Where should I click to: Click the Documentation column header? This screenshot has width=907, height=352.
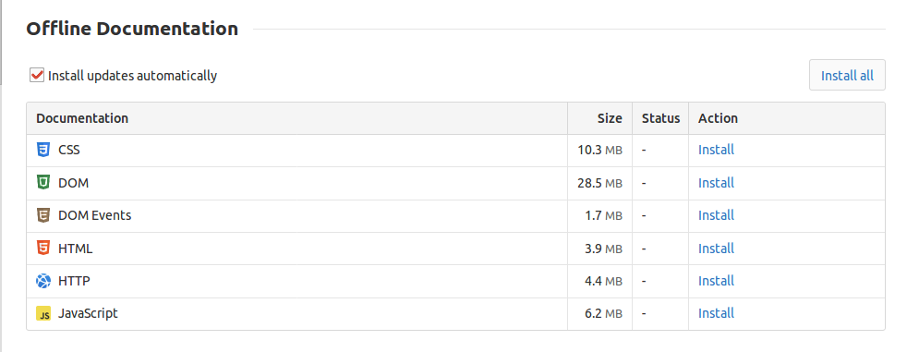[82, 118]
